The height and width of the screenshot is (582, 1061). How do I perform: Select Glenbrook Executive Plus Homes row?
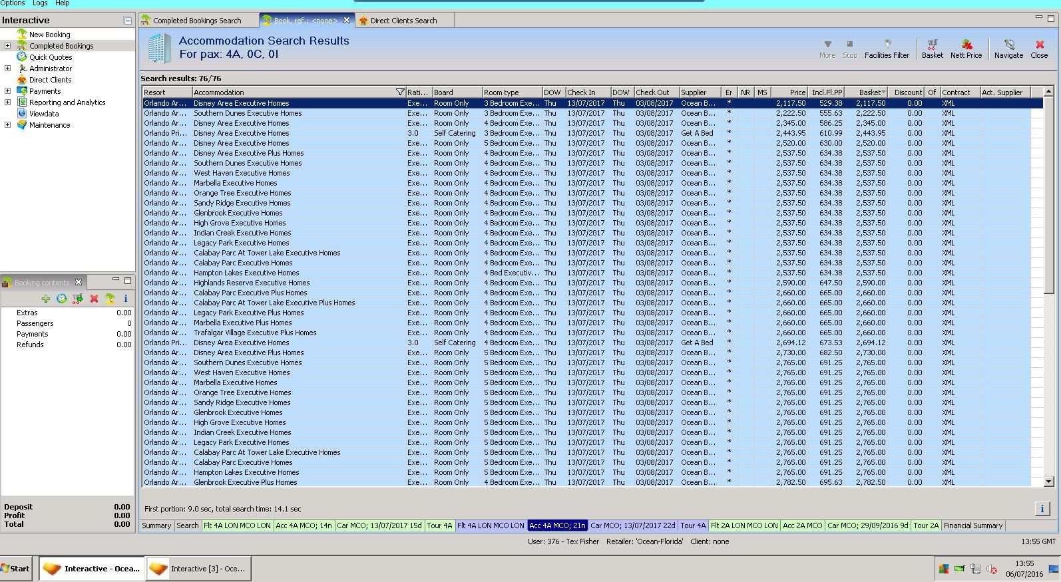pyautogui.click(x=592, y=482)
